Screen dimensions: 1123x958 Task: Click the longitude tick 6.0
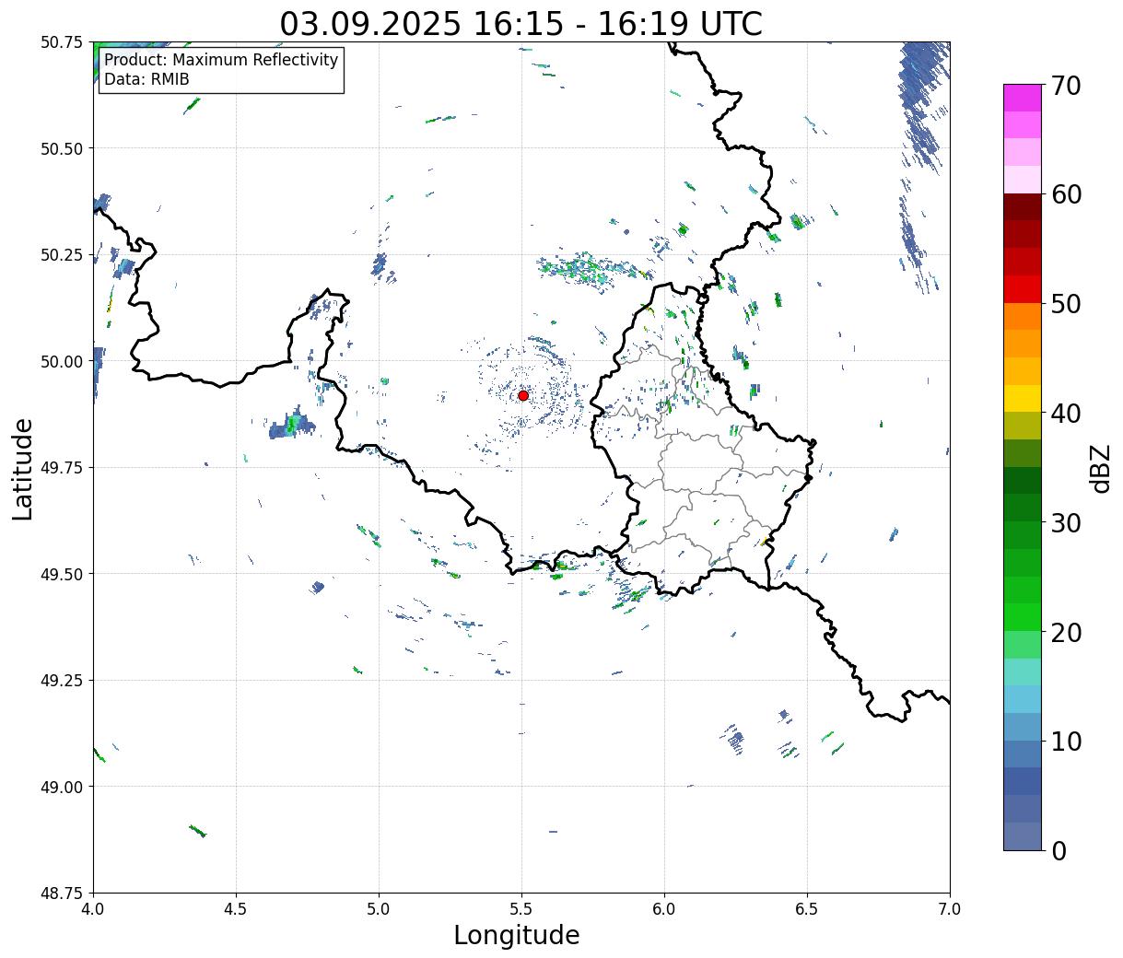(664, 909)
